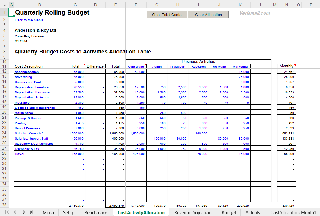
Task: Click the Salaries: Core staff cell
Action: (29, 133)
